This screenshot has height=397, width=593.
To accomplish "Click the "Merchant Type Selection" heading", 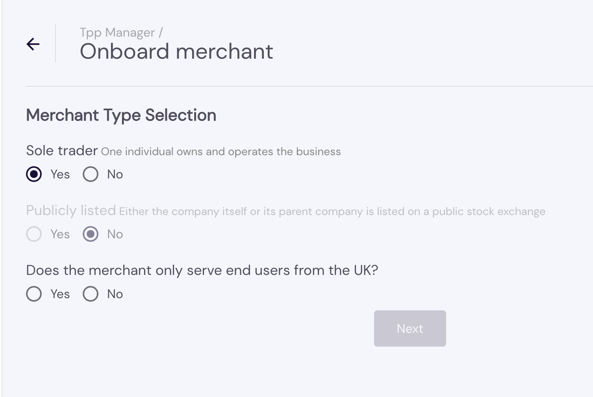I will [121, 115].
